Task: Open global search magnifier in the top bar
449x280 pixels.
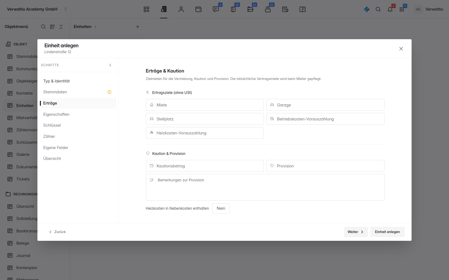Action: click(378, 9)
